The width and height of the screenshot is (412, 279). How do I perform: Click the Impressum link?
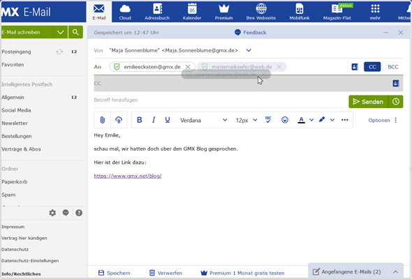(13, 227)
